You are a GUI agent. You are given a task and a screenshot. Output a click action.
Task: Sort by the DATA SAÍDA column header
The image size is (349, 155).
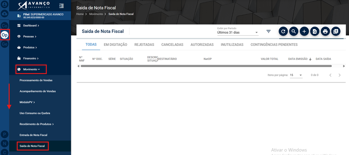click(323, 59)
